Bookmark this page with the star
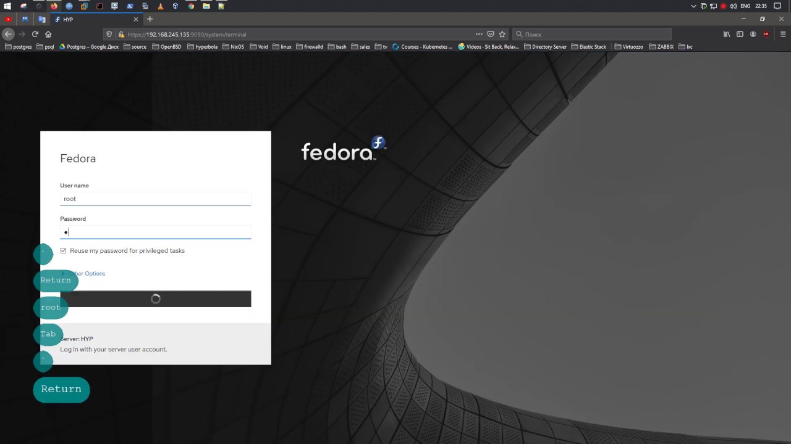The image size is (791, 444). coord(502,34)
